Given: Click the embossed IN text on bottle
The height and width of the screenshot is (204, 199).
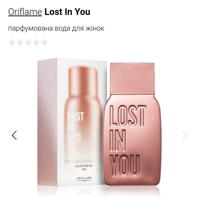Looking at the screenshot, I should 118,141.
